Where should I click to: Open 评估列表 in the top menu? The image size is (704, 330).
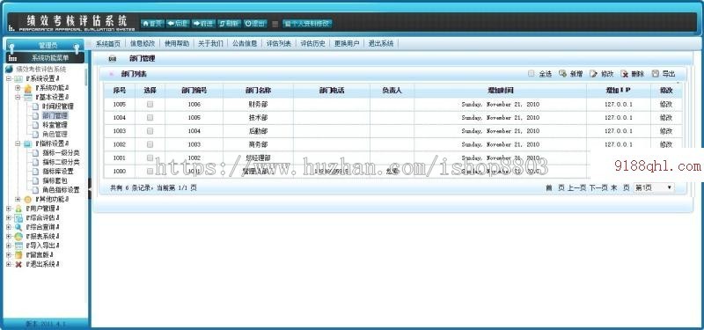[279, 43]
